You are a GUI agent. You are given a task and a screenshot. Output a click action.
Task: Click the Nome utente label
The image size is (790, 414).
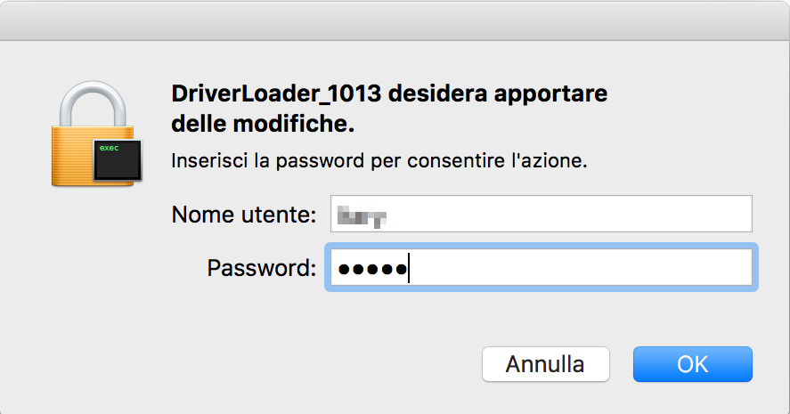[x=244, y=215]
